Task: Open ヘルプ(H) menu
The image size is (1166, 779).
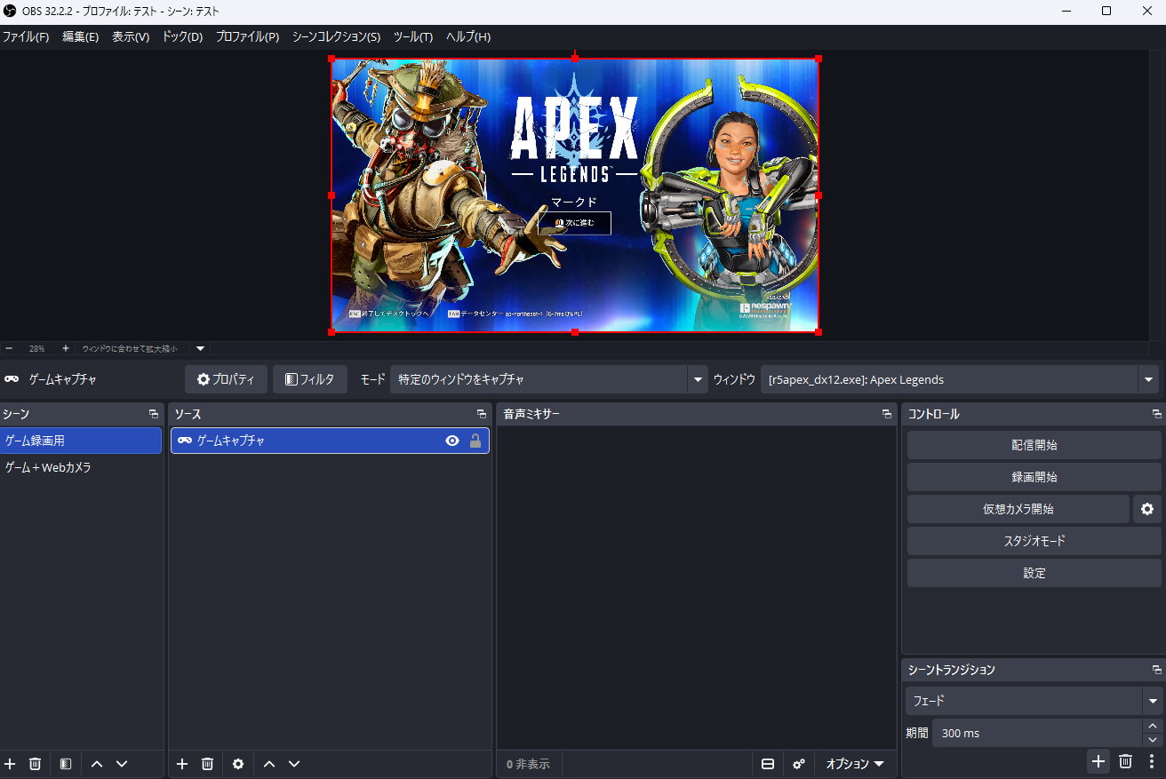Action: pyautogui.click(x=468, y=37)
